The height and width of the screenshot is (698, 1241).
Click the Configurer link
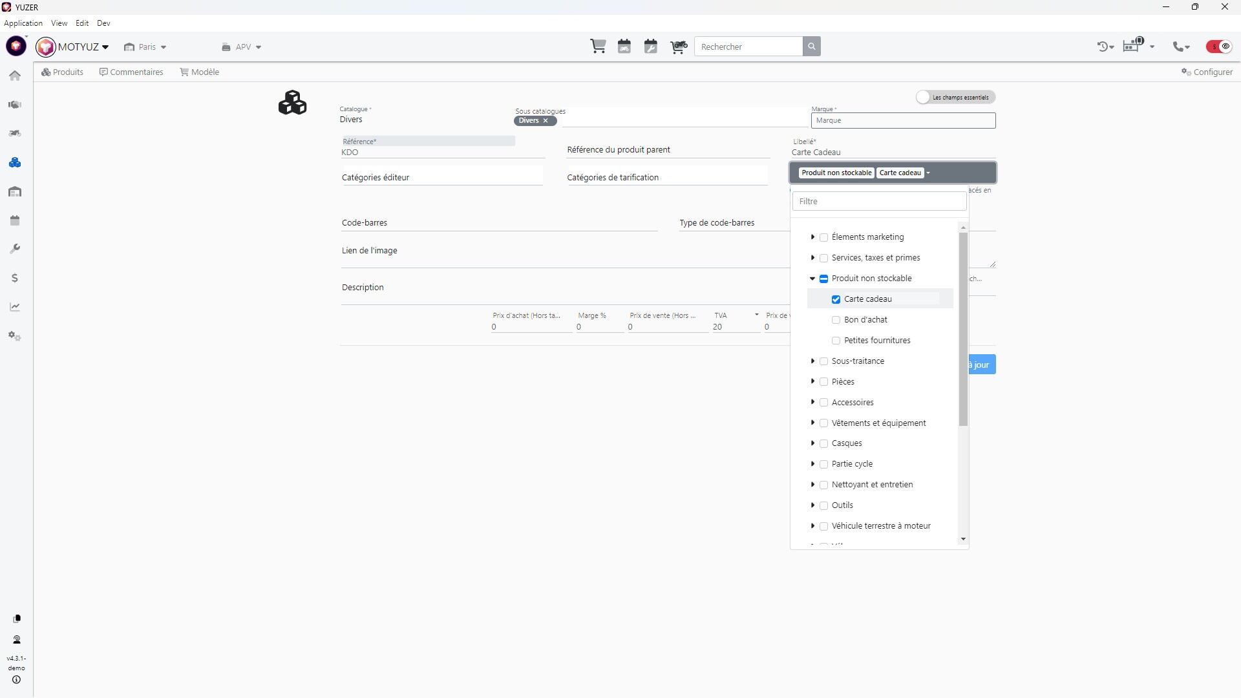[x=1207, y=72]
